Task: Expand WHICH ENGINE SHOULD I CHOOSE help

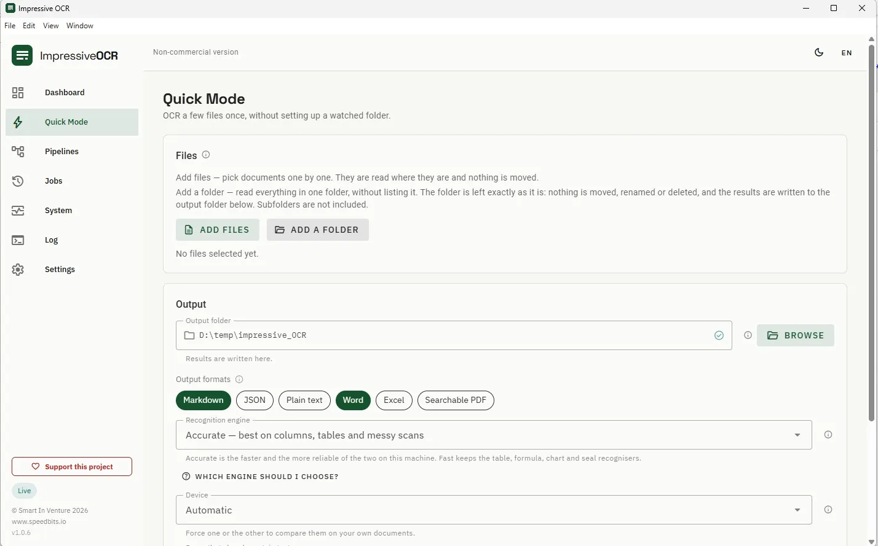Action: pos(260,477)
